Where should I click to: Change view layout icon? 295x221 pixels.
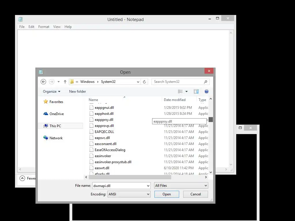pyautogui.click(x=180, y=92)
